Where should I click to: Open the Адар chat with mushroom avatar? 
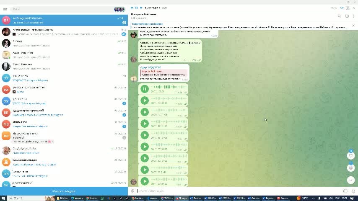pyautogui.click(x=64, y=55)
